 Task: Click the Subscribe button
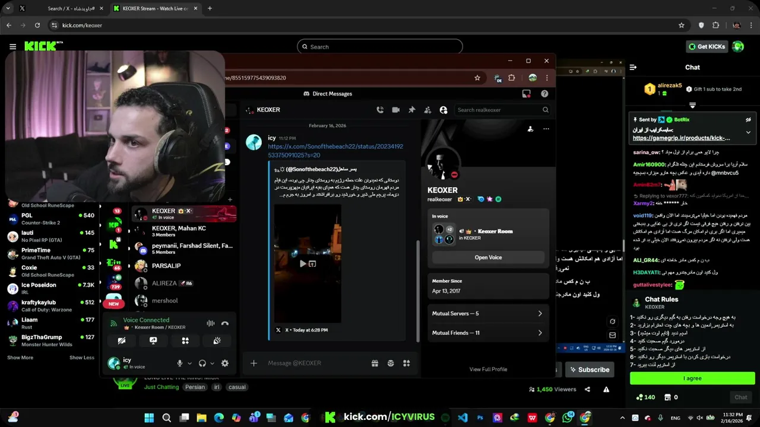tap(590, 369)
